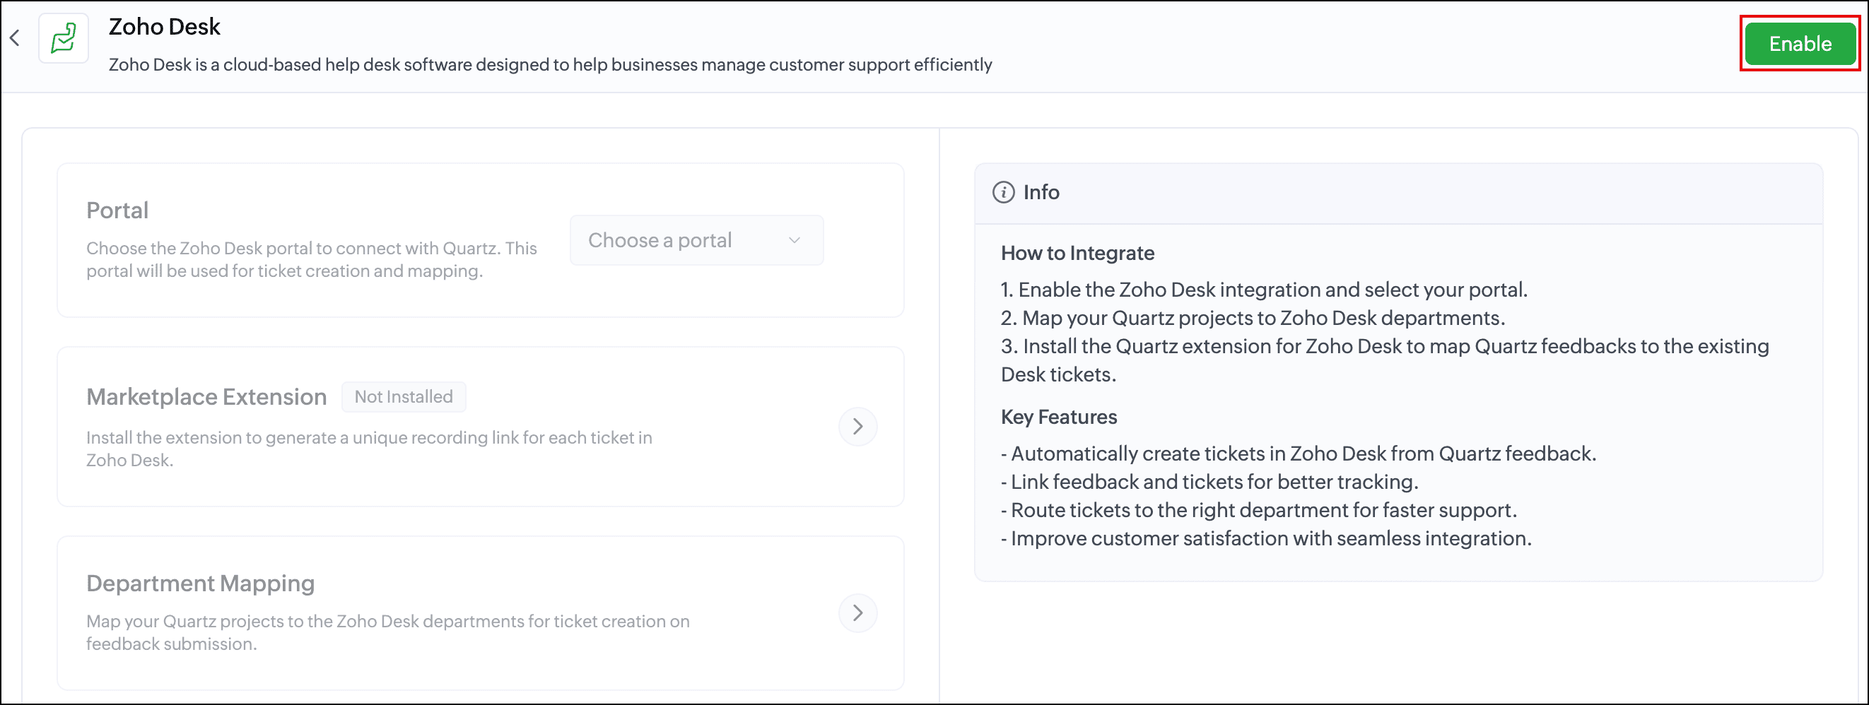Click the How to Integrate heading
1869x705 pixels.
tap(1077, 253)
